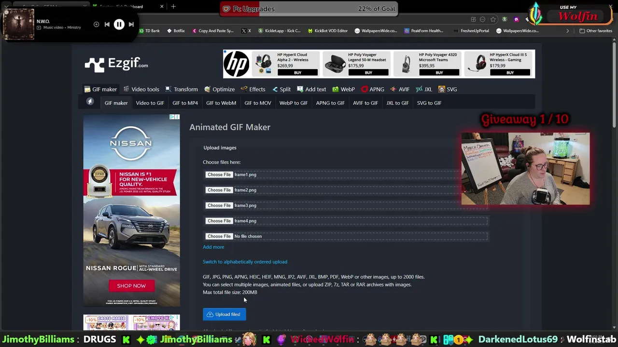Open the TD Bank bookmark
This screenshot has height=347, width=618.
[x=149, y=31]
